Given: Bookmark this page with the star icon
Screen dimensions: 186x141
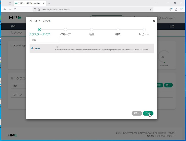Looking at the screenshot, I should (x=151, y=9).
